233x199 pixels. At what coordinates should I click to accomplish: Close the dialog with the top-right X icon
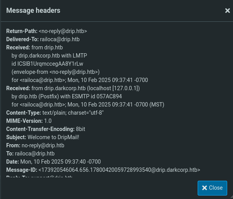pos(228,10)
